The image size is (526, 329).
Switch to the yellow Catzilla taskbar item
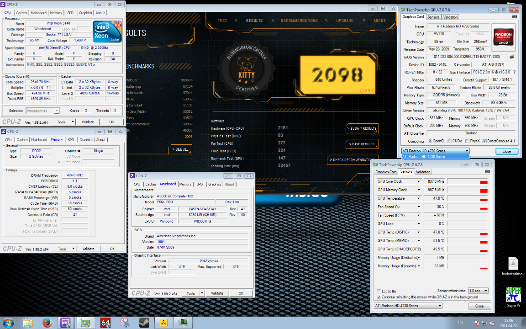coord(163,323)
